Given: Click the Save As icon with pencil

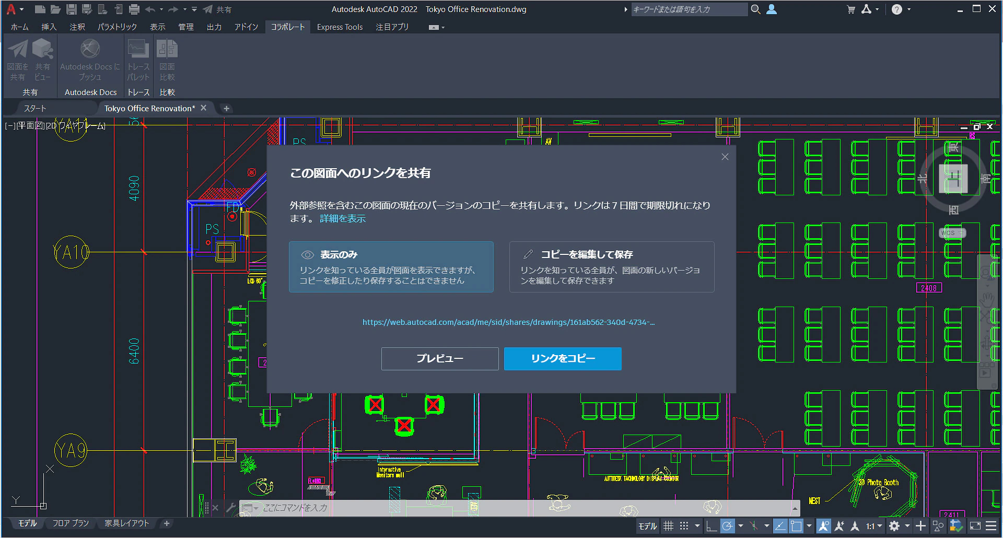Looking at the screenshot, I should [x=87, y=9].
